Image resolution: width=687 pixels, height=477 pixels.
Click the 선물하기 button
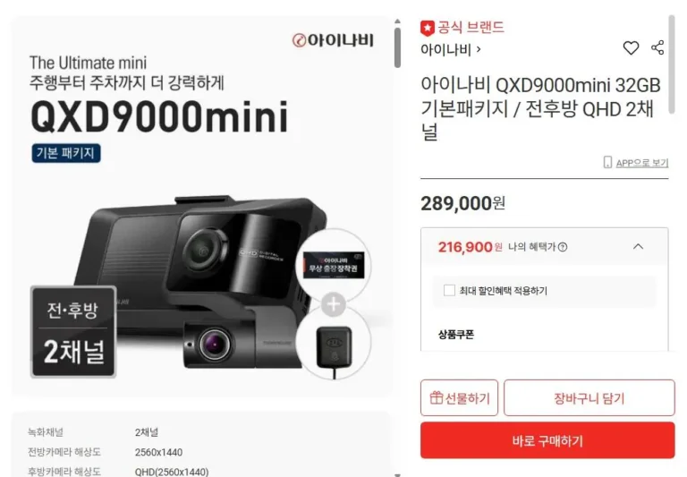click(x=459, y=397)
